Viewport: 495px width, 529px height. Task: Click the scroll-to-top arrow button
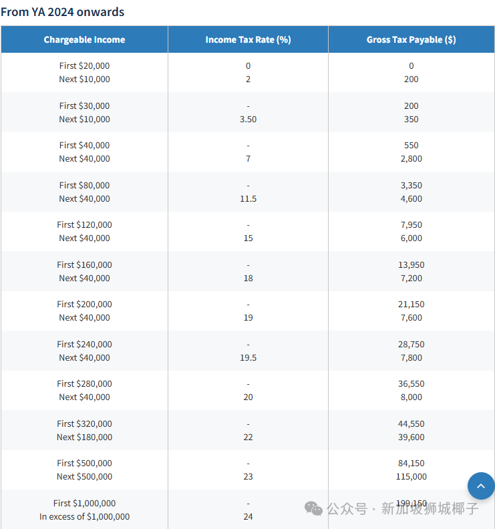(x=480, y=486)
